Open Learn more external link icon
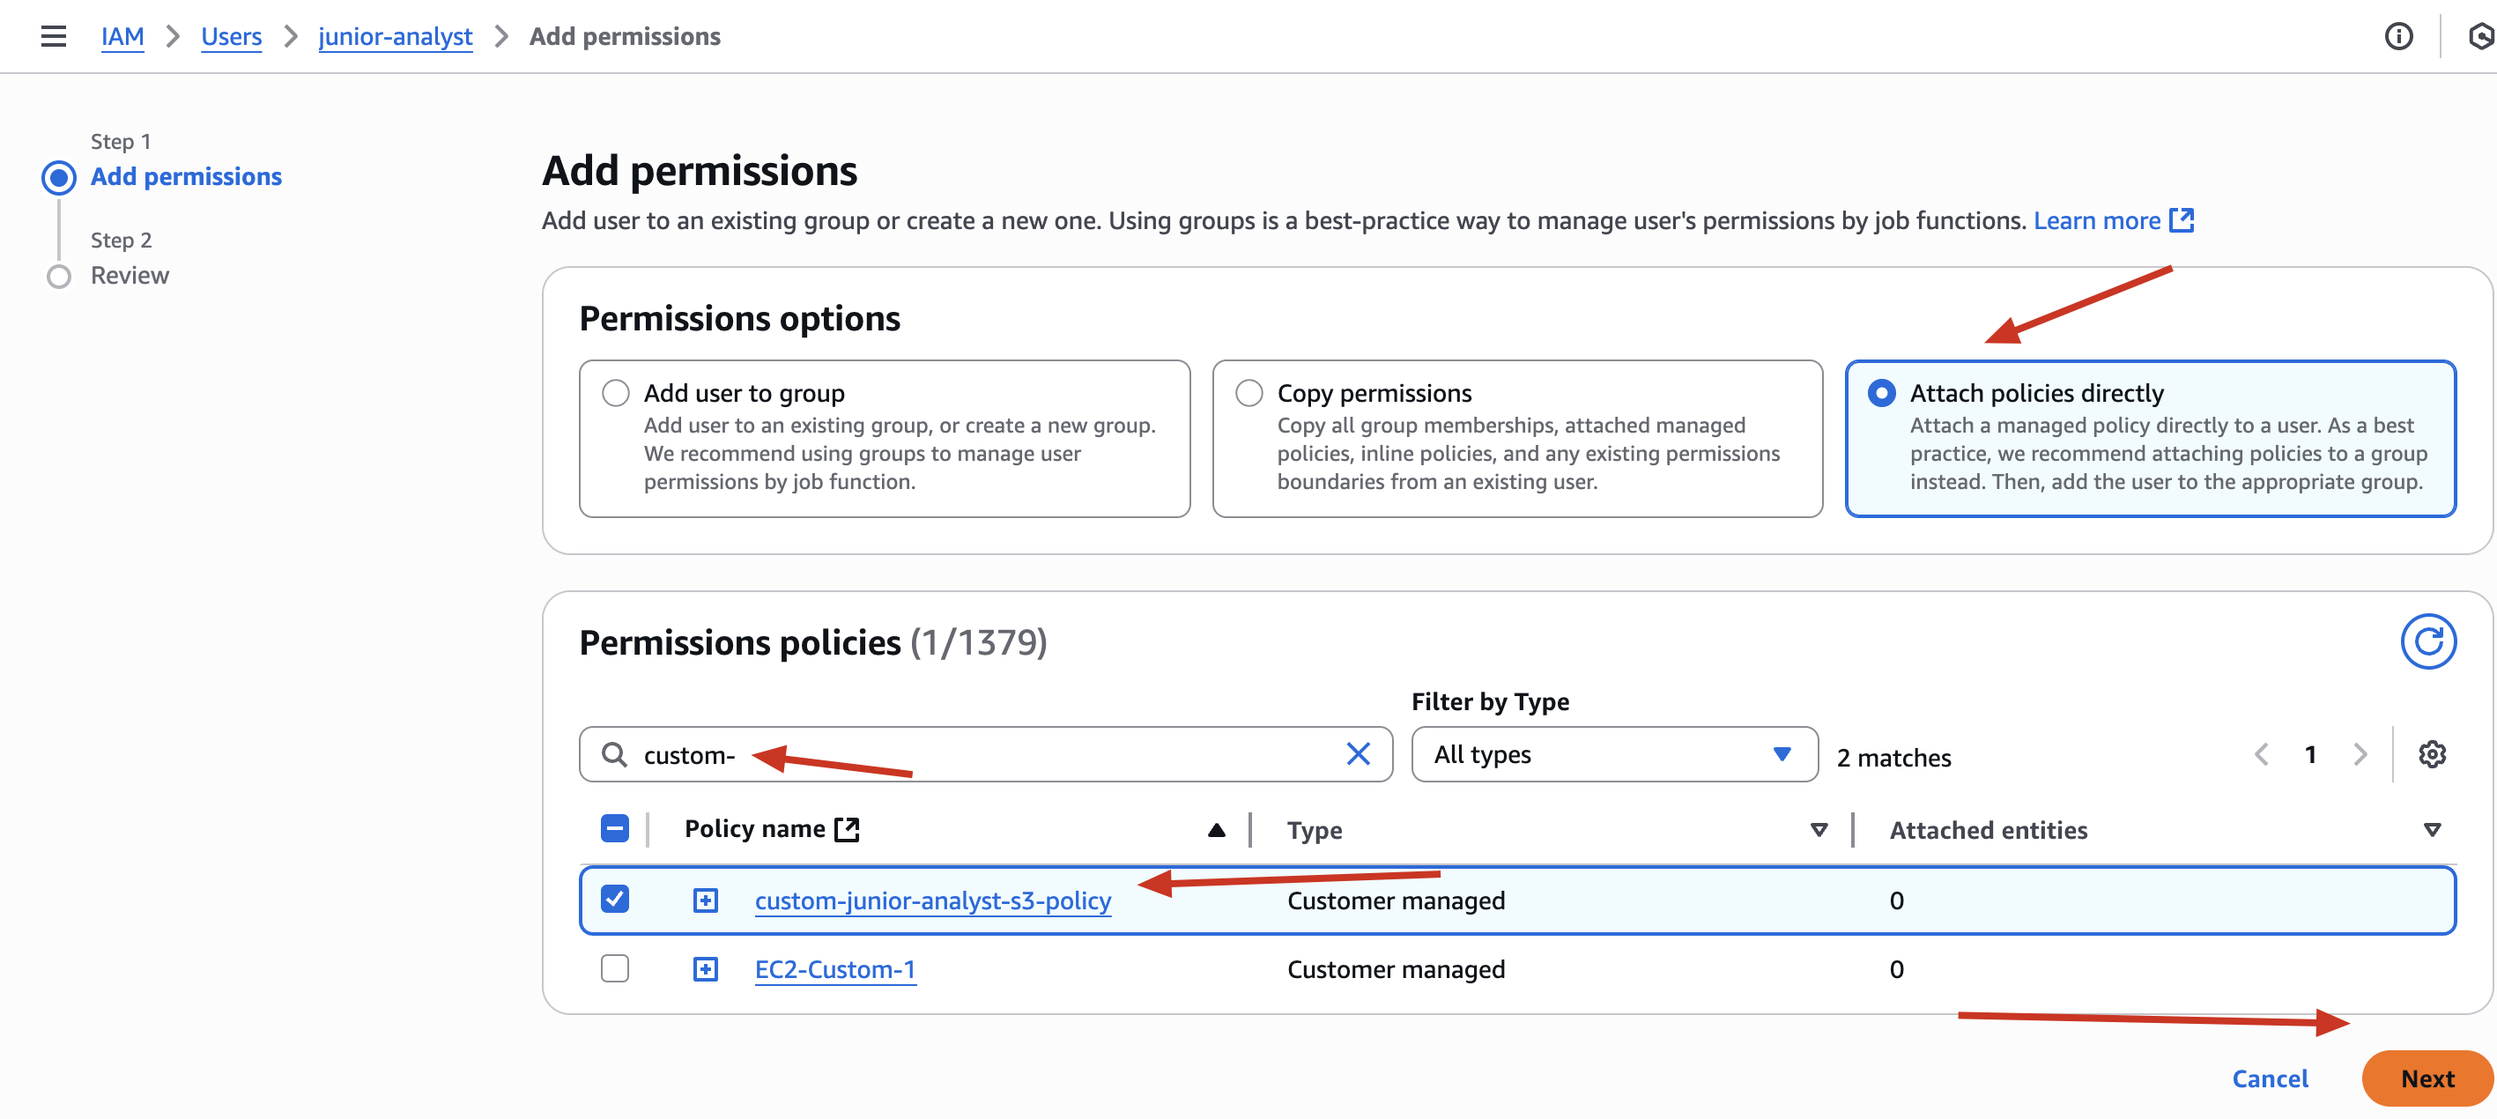Screen dimensions: 2497x1119 tap(2181, 220)
